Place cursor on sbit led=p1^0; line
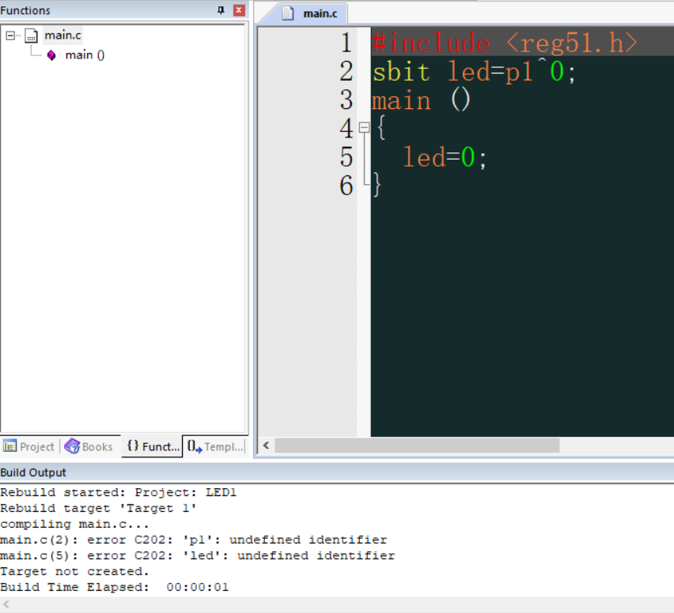Viewport: 674px width, 613px height. point(474,71)
